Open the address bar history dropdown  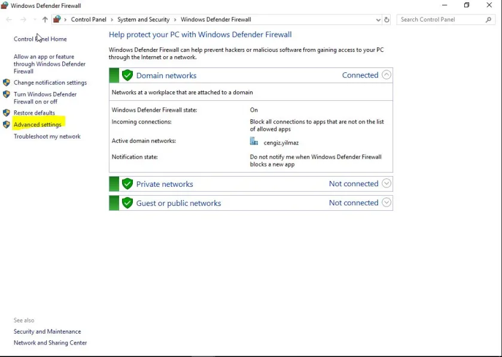pos(378,20)
